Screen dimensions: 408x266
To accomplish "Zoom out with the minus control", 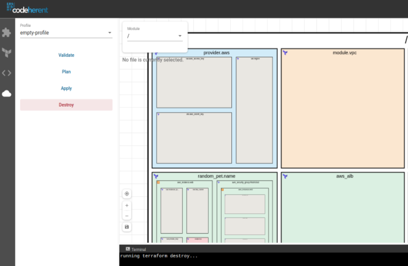I will [x=127, y=216].
